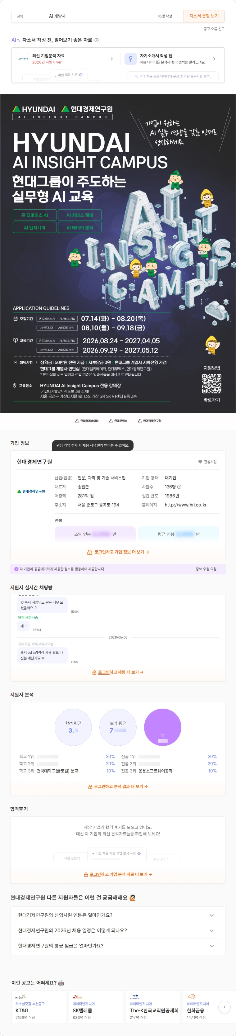The image size is (236, 1036).
Task: Click the 현대엘리베이터 logo below the poster
Action: (x=87, y=421)
